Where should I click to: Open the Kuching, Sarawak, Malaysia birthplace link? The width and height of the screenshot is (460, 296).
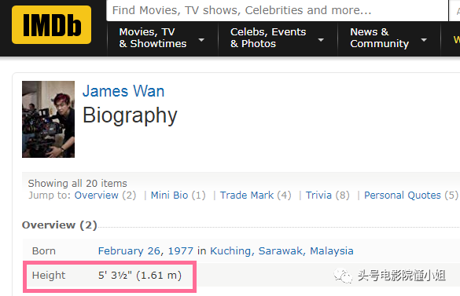tap(282, 251)
